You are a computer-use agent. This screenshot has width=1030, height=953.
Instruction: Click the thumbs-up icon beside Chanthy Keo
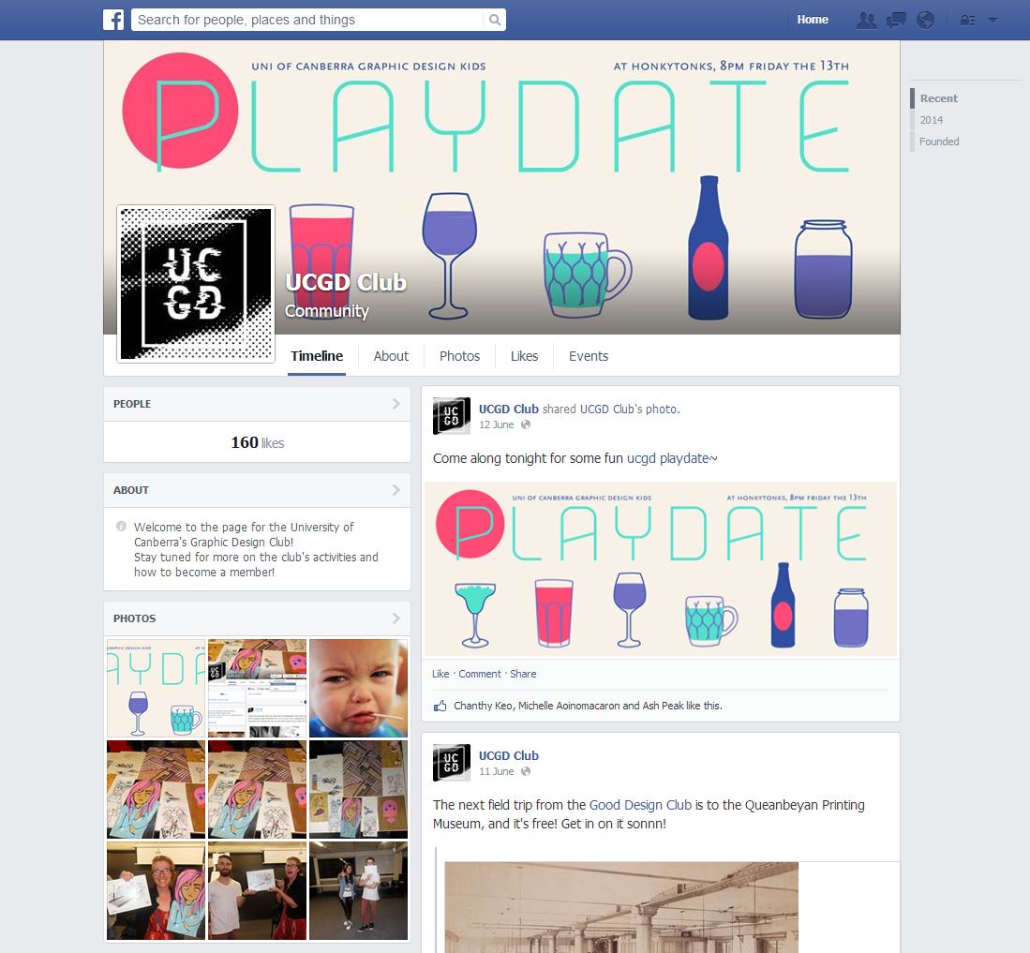click(x=440, y=706)
